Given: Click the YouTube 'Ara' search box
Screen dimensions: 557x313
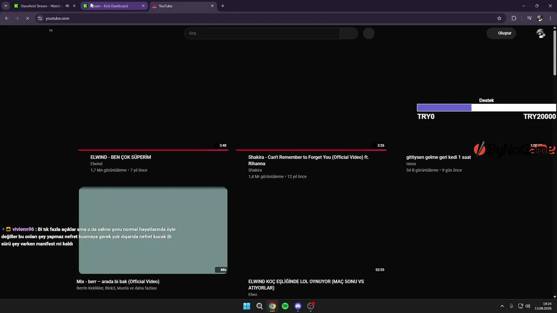Looking at the screenshot, I should 262,33.
